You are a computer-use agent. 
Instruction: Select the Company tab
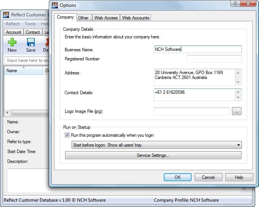66,17
